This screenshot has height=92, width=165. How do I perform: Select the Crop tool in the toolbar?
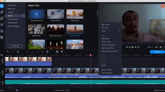click(x=38, y=52)
